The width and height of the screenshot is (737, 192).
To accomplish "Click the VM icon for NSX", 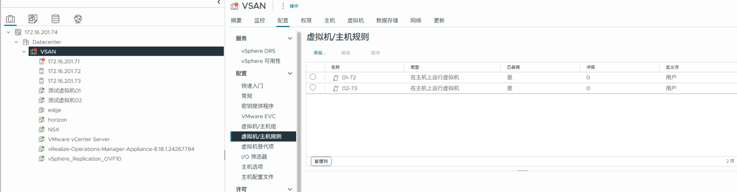I will tap(42, 130).
